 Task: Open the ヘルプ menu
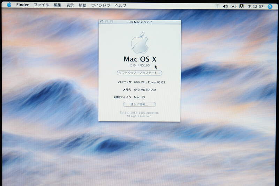[x=121, y=6]
